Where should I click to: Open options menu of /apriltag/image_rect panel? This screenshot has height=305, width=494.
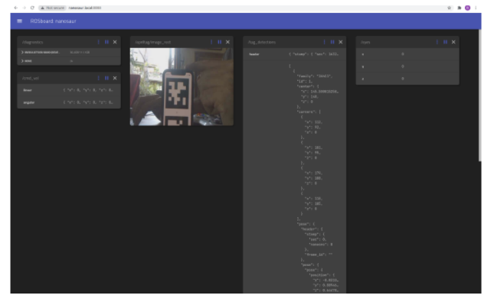[211, 42]
